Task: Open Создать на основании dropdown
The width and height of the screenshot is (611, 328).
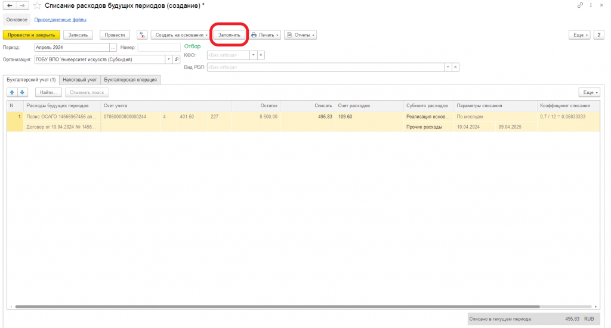Action: (181, 35)
